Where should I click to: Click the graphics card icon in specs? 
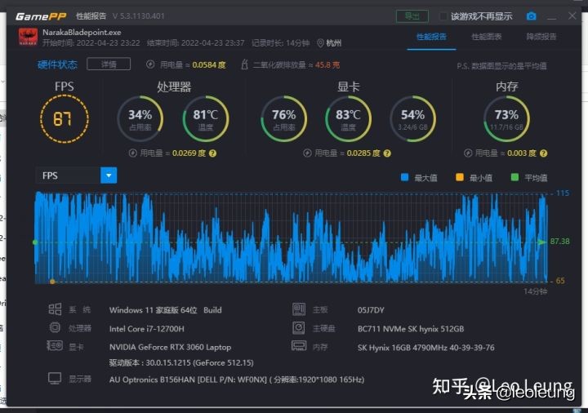(55, 345)
